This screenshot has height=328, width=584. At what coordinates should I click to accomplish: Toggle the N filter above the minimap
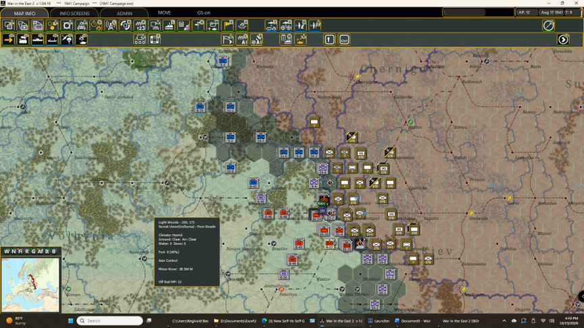coord(14,251)
